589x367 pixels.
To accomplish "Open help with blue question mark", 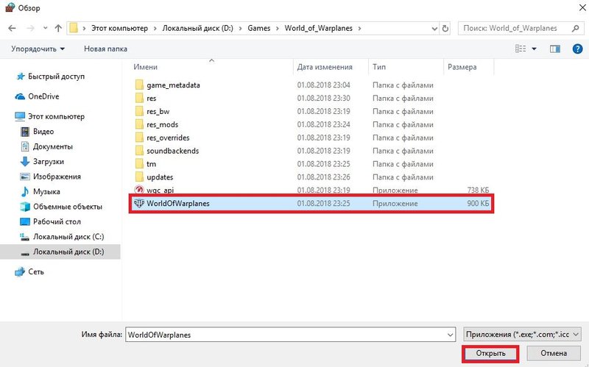I will 577,49.
